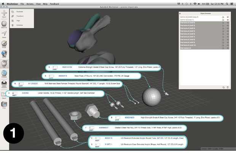The image size is (236, 153).
Task: Click the large hex bolt model in viewport
Action: [x=92, y=111]
